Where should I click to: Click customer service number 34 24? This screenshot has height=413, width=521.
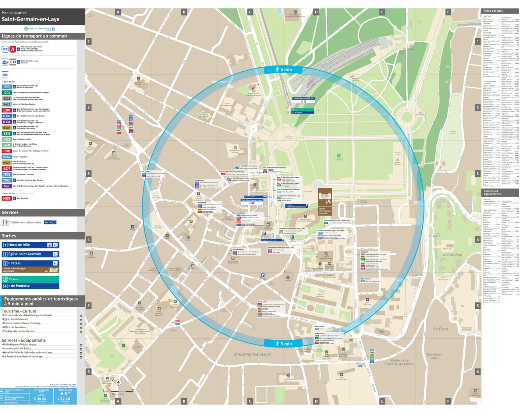pos(40,399)
